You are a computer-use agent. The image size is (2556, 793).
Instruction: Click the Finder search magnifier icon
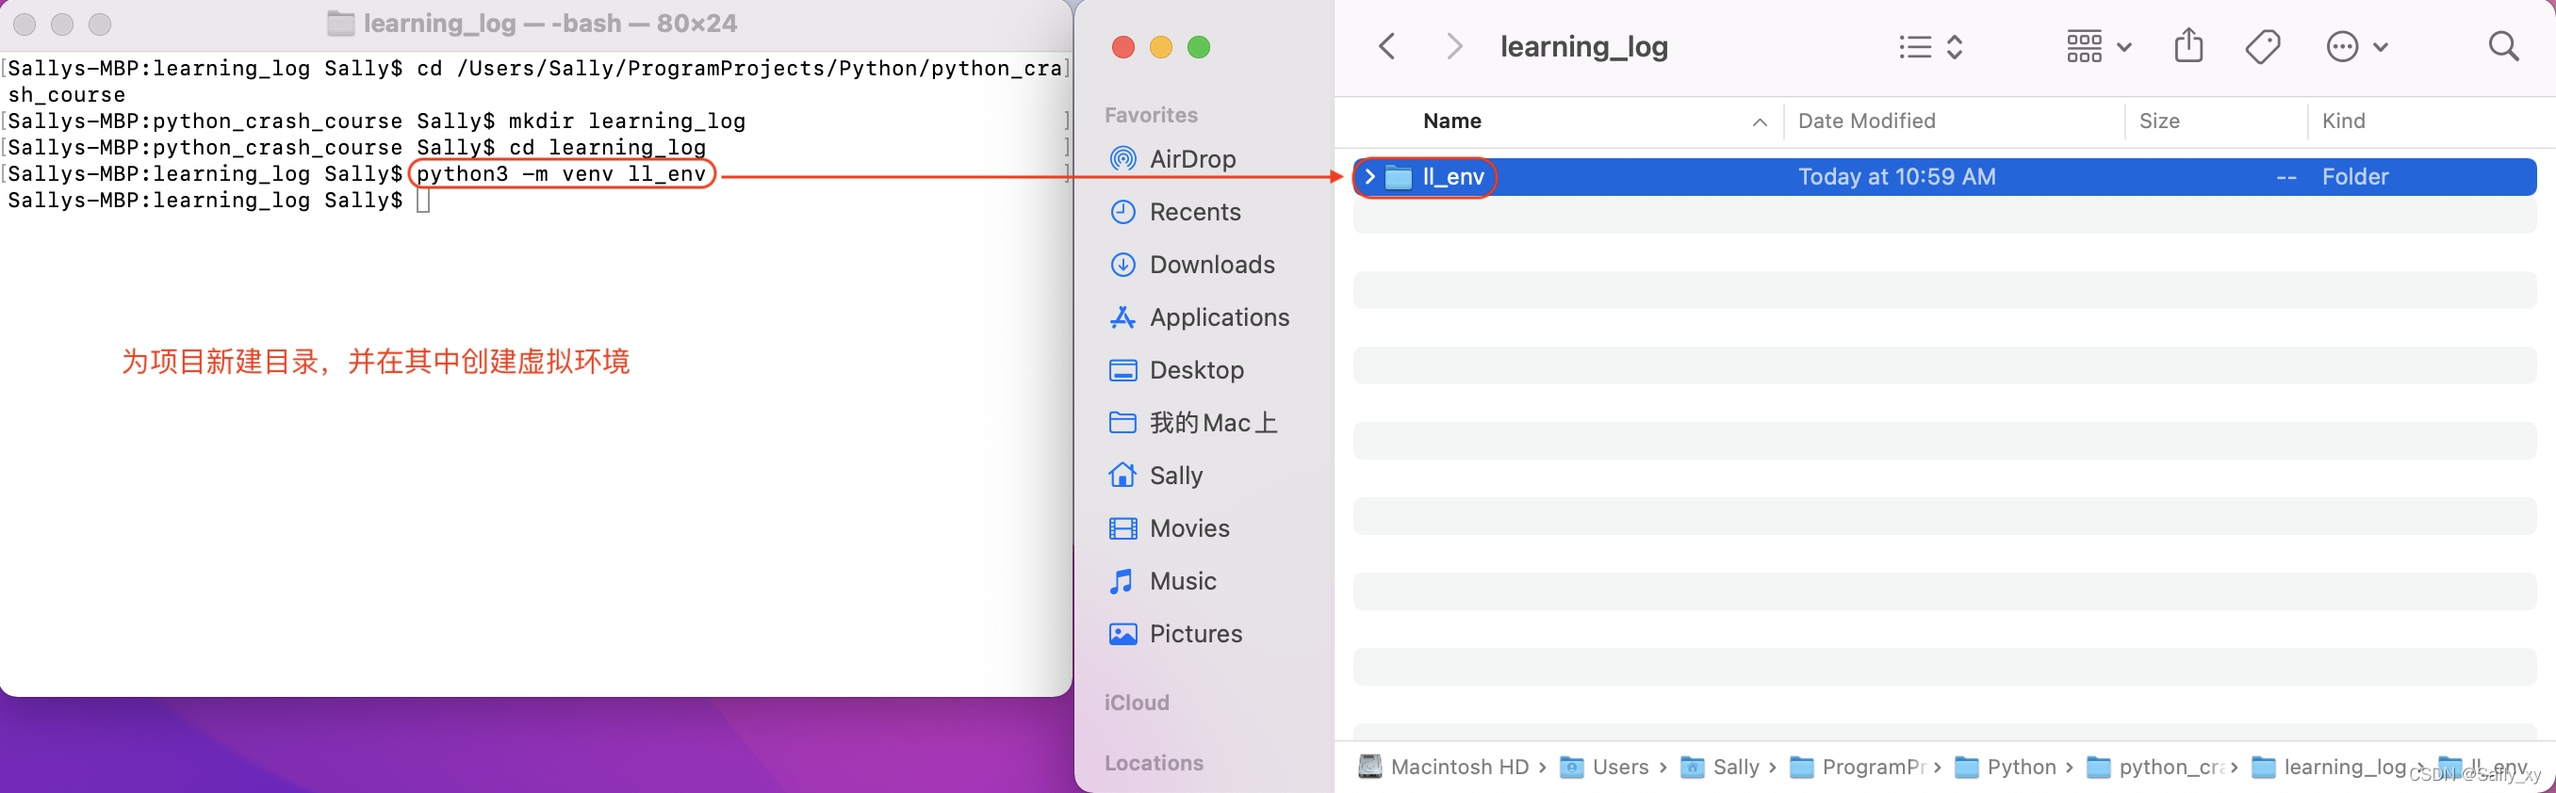[2502, 45]
